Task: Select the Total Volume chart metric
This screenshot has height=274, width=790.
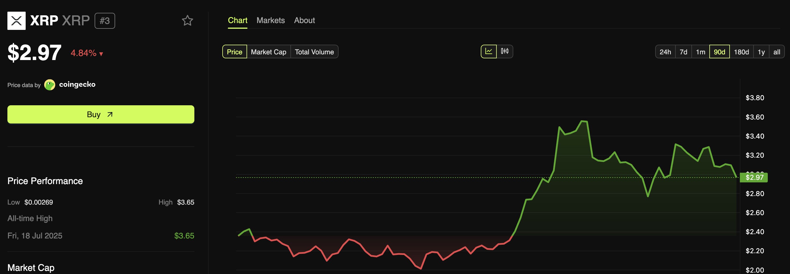Action: point(314,52)
